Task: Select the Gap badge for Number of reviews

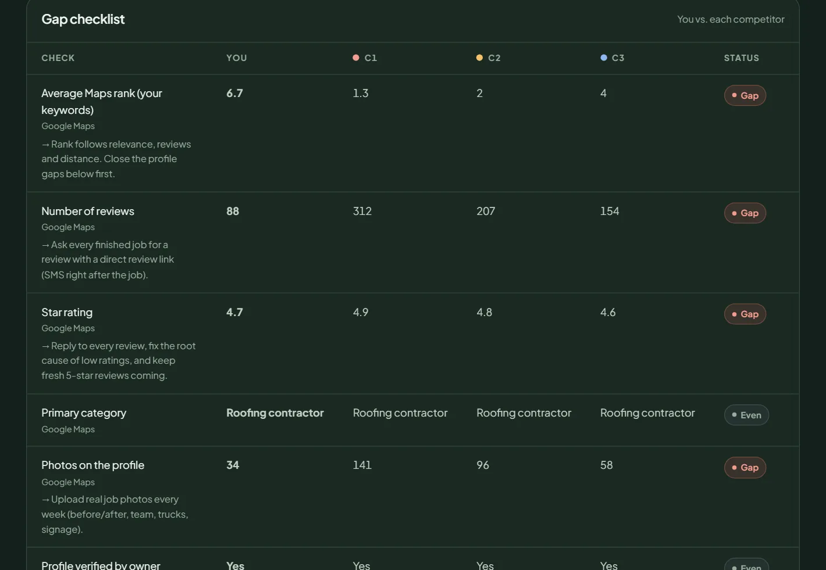Action: point(745,213)
